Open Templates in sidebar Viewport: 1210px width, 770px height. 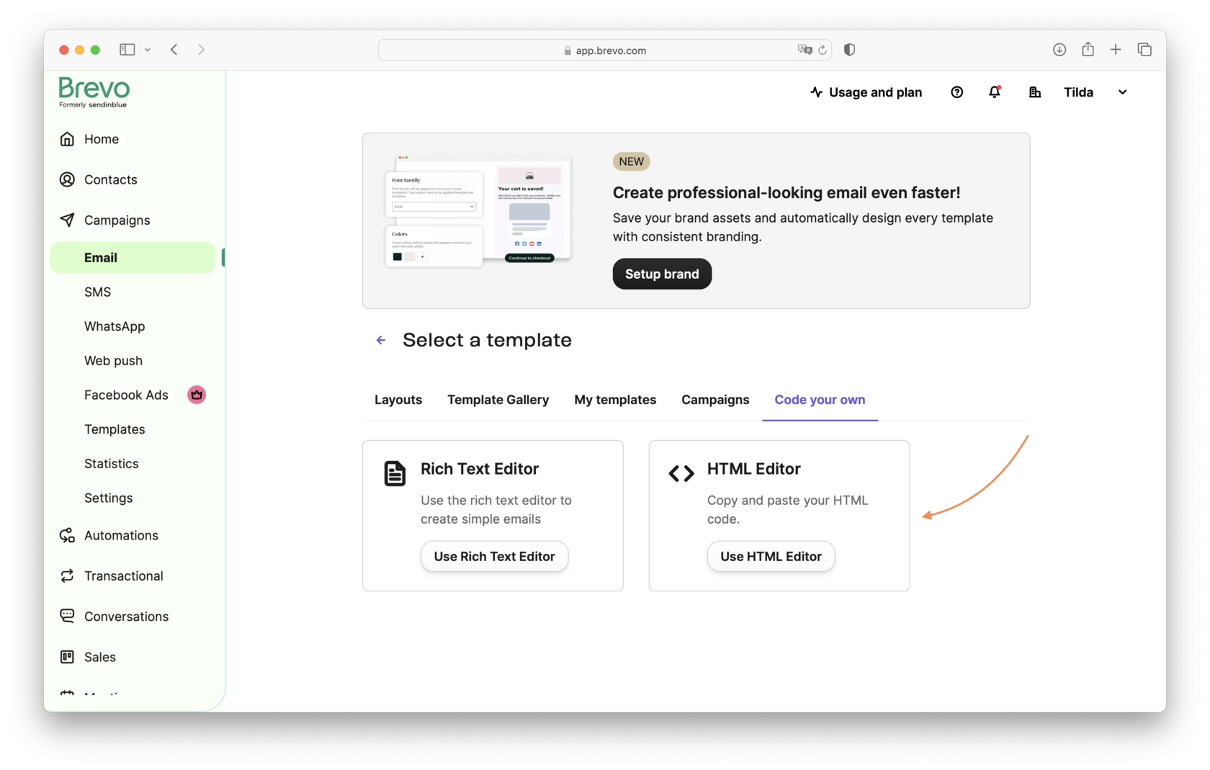(115, 429)
